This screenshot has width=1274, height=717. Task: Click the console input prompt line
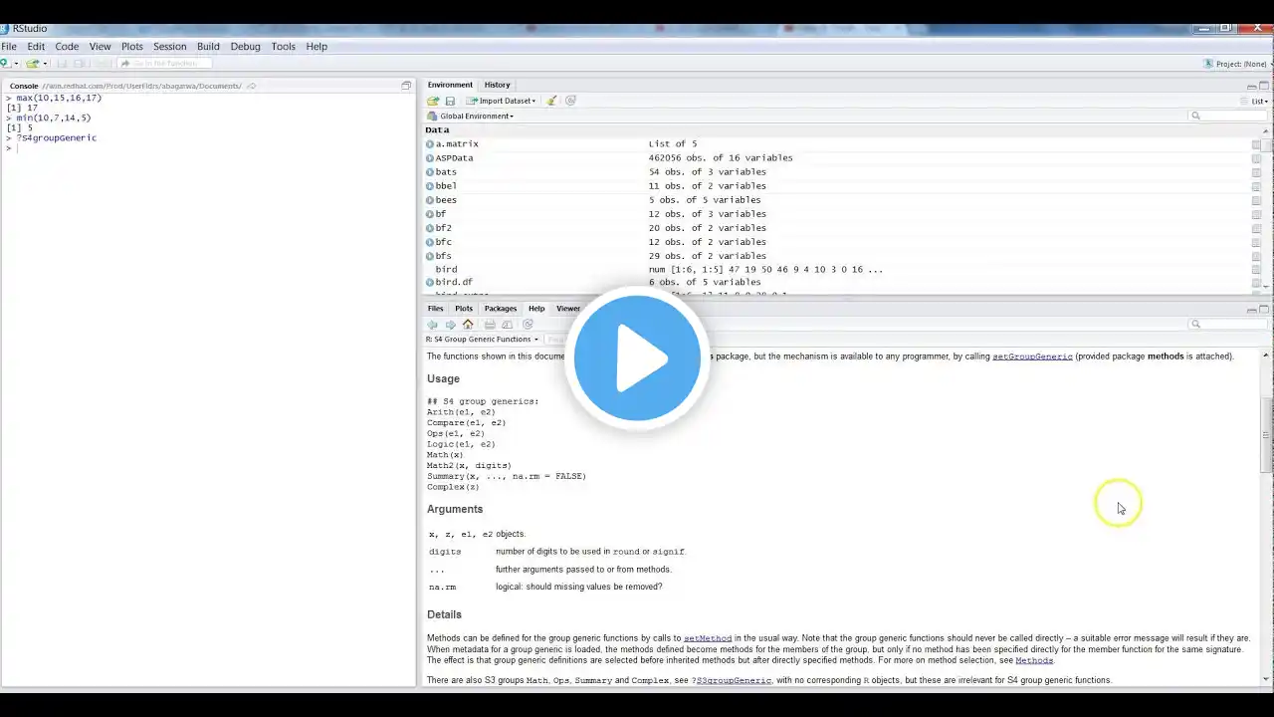tap(208, 148)
